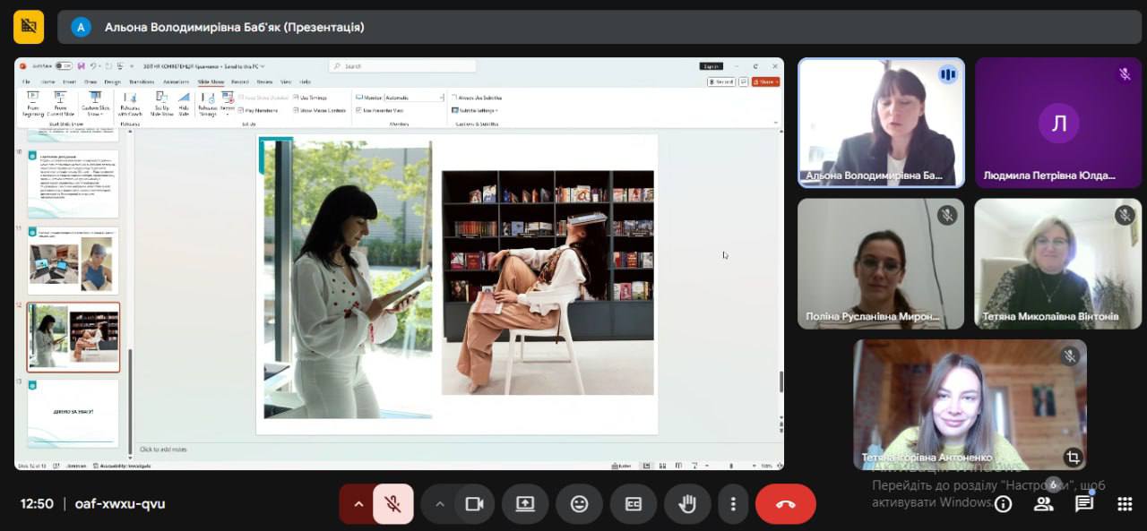Open the activities grid icon
This screenshot has height=531, width=1147.
(x=1125, y=504)
